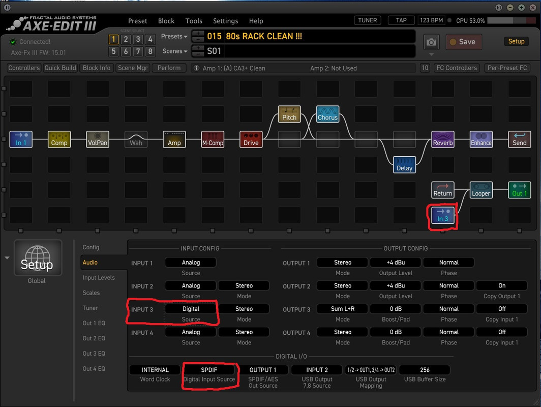This screenshot has height=407, width=541.
Task: Open Digital Input Source SPDIF dropdown
Action: (209, 370)
